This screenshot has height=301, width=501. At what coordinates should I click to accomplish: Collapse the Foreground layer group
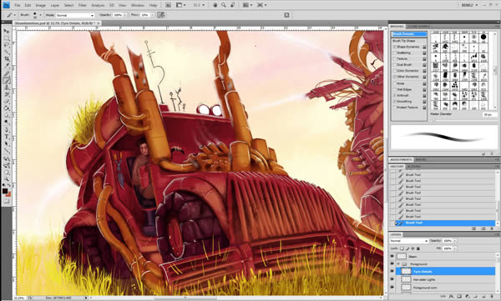(398, 264)
